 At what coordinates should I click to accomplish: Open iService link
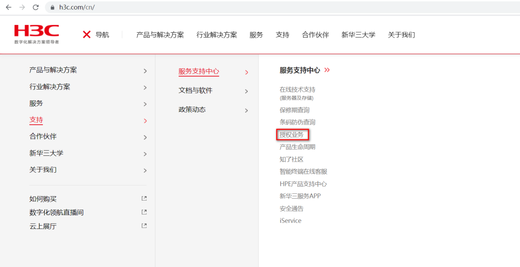290,221
